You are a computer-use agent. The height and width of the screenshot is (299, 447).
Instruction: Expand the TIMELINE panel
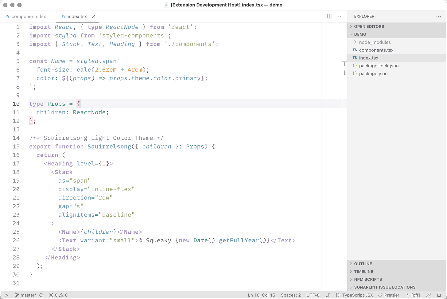coord(397,271)
